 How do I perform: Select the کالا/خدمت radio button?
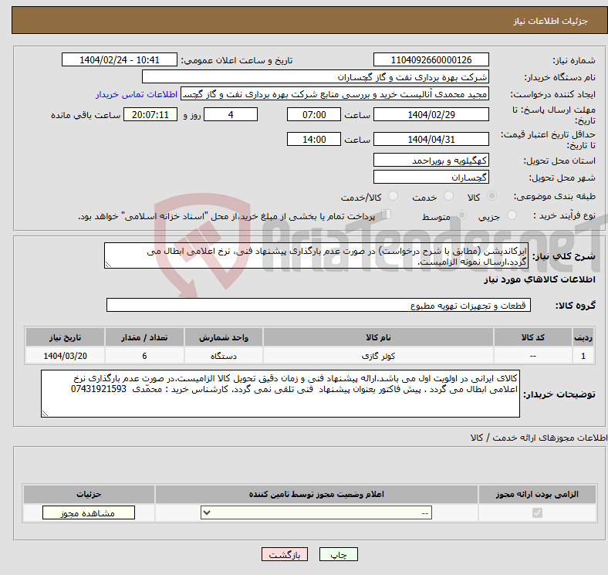(393, 196)
